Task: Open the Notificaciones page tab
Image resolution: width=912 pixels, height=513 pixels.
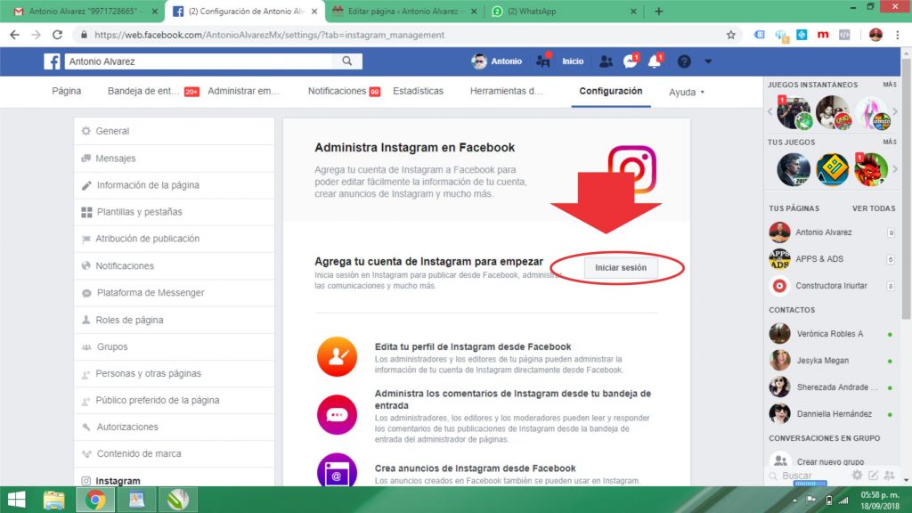Action: click(344, 92)
